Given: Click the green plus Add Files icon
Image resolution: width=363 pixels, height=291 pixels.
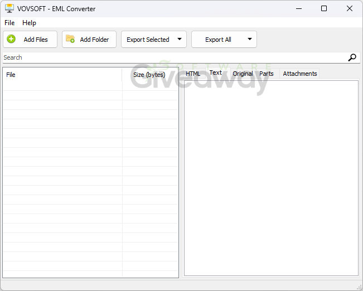Looking at the screenshot, I should (11, 39).
